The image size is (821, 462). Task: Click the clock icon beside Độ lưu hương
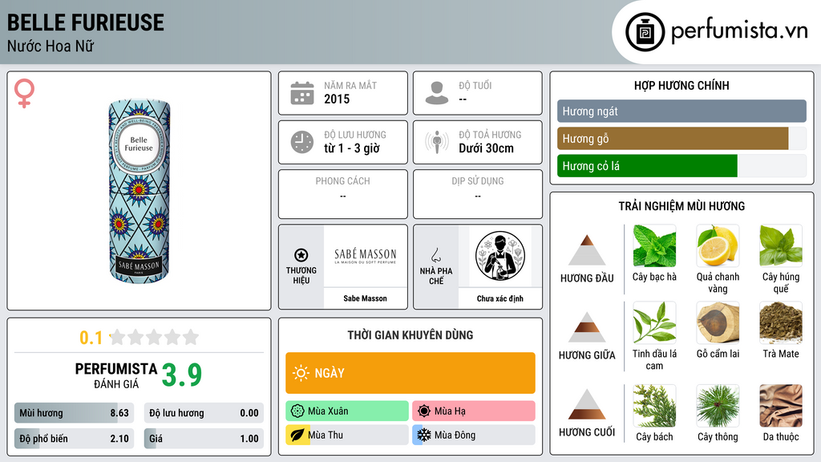[302, 142]
